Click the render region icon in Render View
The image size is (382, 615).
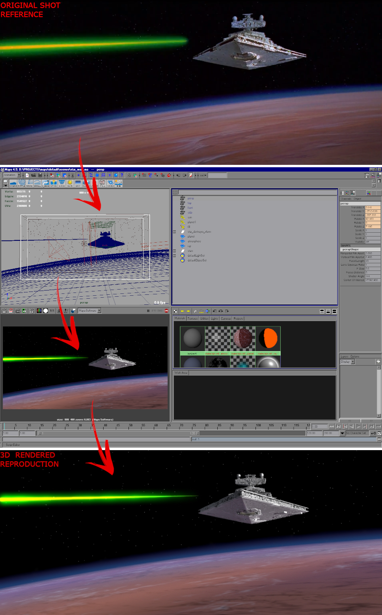[11, 311]
